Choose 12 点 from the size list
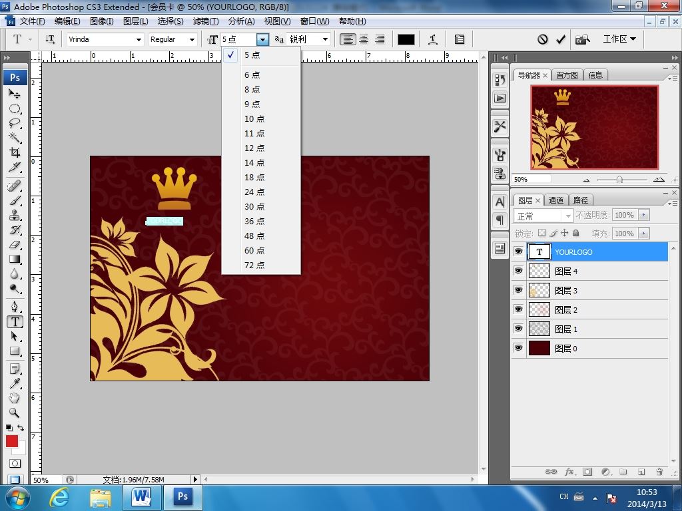 (261, 148)
